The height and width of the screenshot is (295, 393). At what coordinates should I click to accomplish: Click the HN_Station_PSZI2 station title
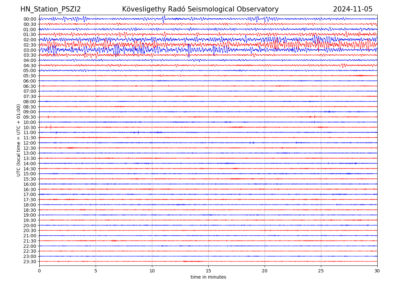[50, 10]
